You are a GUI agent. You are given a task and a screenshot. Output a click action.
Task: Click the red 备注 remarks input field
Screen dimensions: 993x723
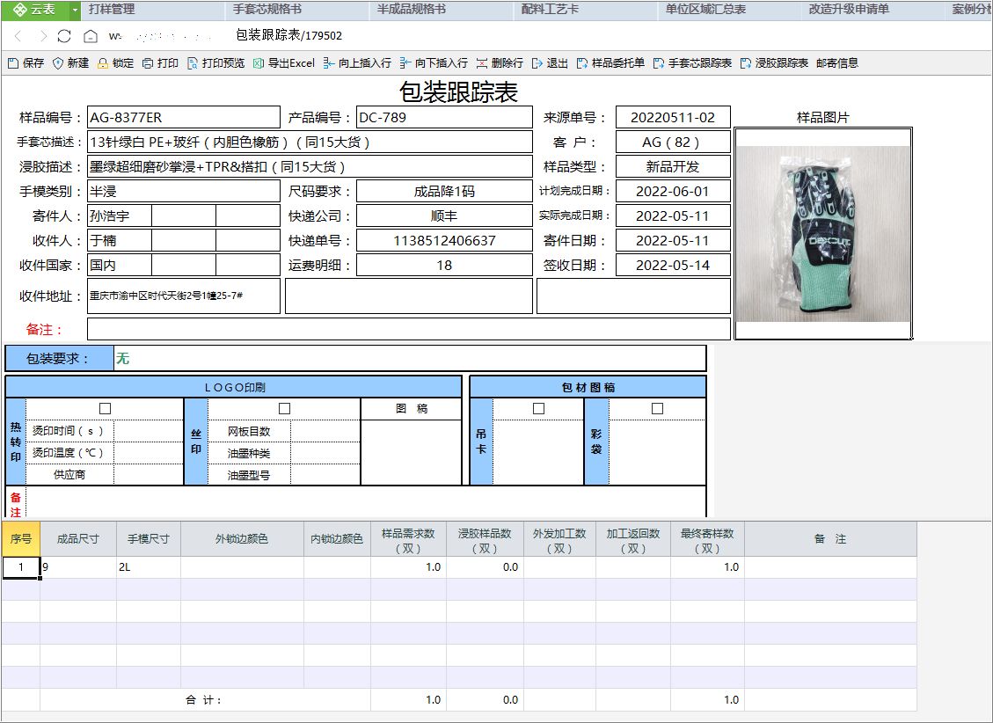[x=408, y=329]
